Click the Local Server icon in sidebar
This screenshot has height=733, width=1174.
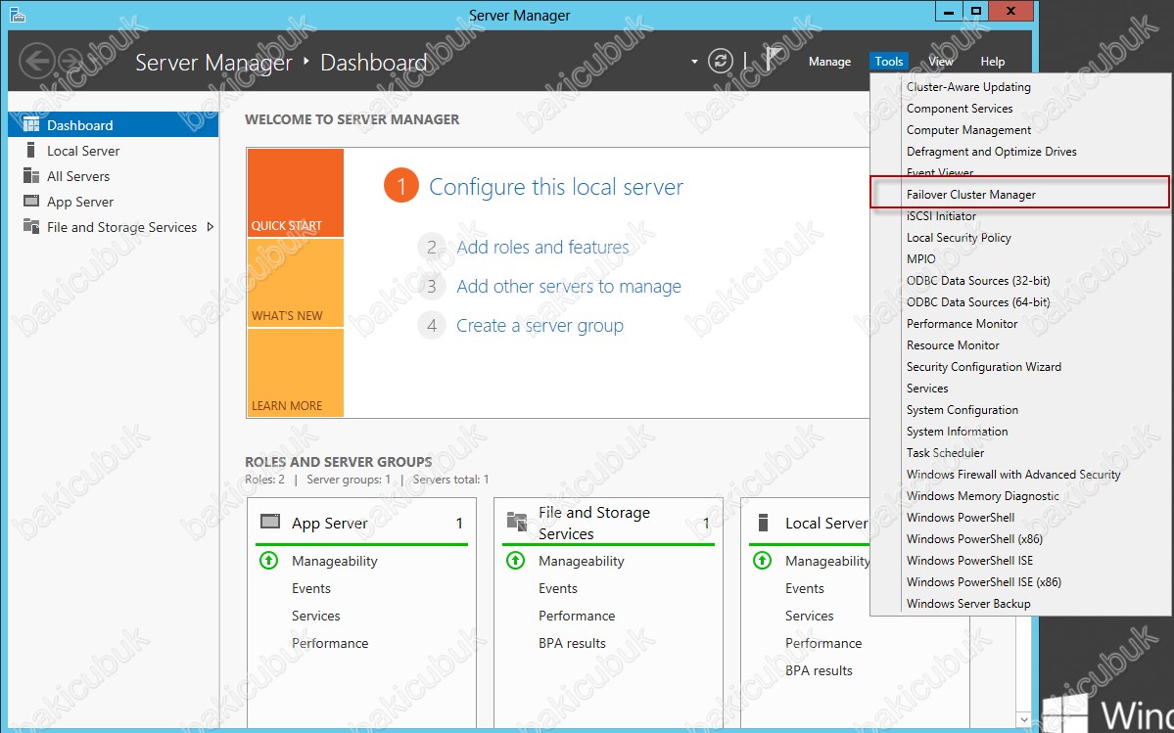coord(30,151)
